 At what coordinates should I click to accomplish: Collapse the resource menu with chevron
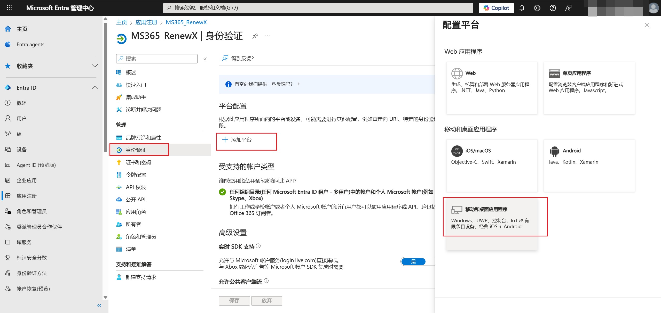pyautogui.click(x=205, y=59)
